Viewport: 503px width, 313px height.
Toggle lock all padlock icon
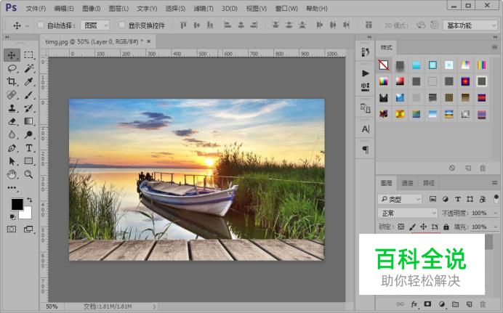click(x=446, y=227)
